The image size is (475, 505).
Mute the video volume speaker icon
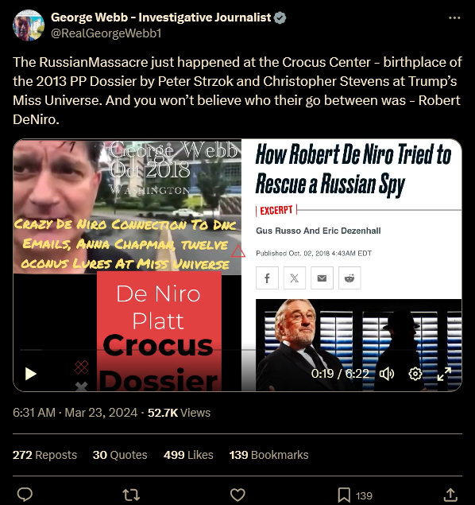click(x=387, y=374)
